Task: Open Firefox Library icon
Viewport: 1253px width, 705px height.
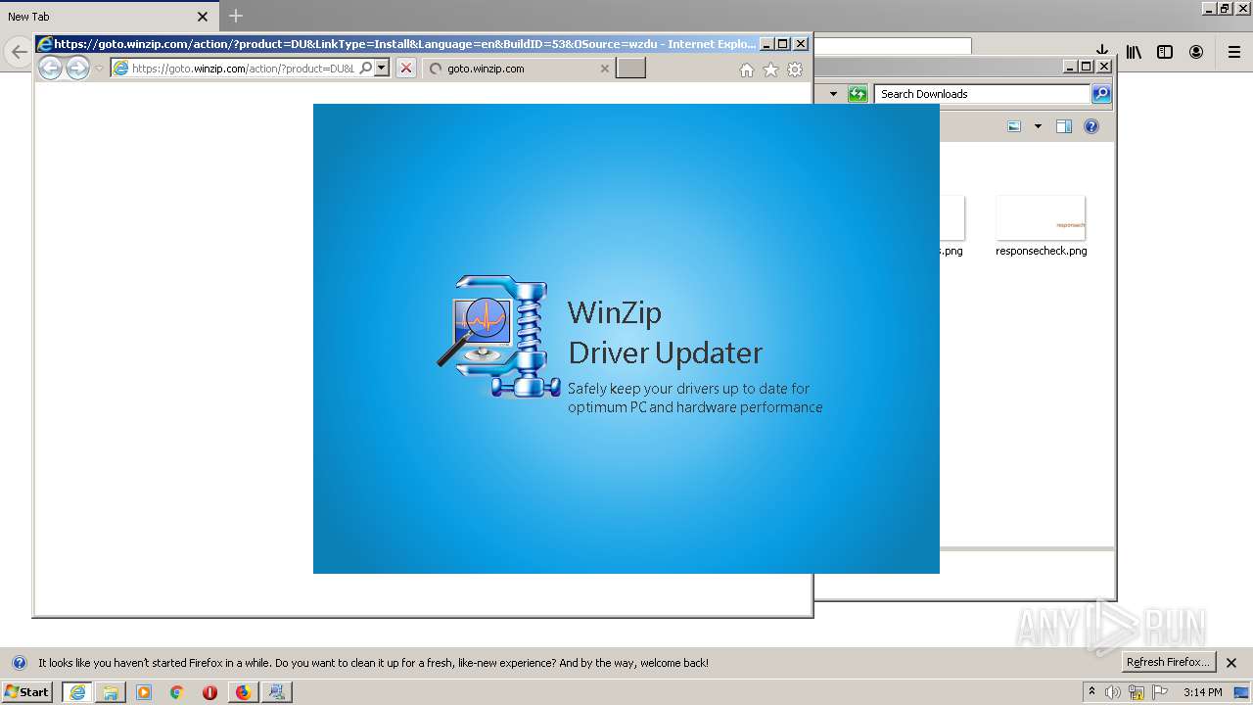Action: pyautogui.click(x=1134, y=52)
